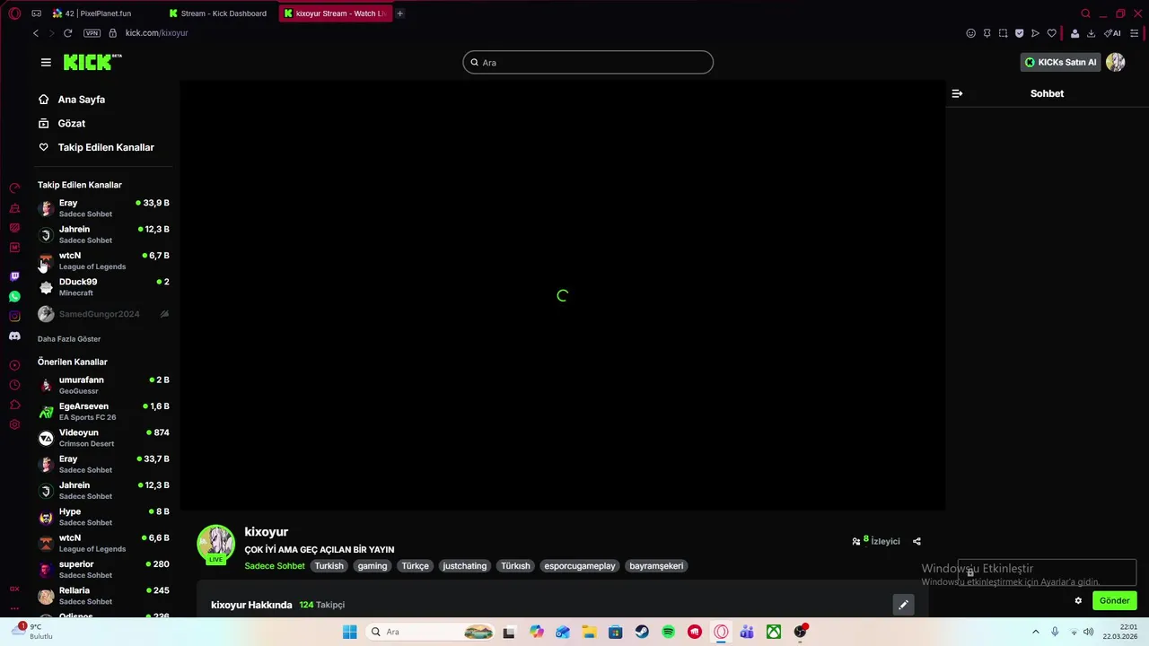The height and width of the screenshot is (646, 1149).
Task: Show hidden system tray icons
Action: point(1035,632)
